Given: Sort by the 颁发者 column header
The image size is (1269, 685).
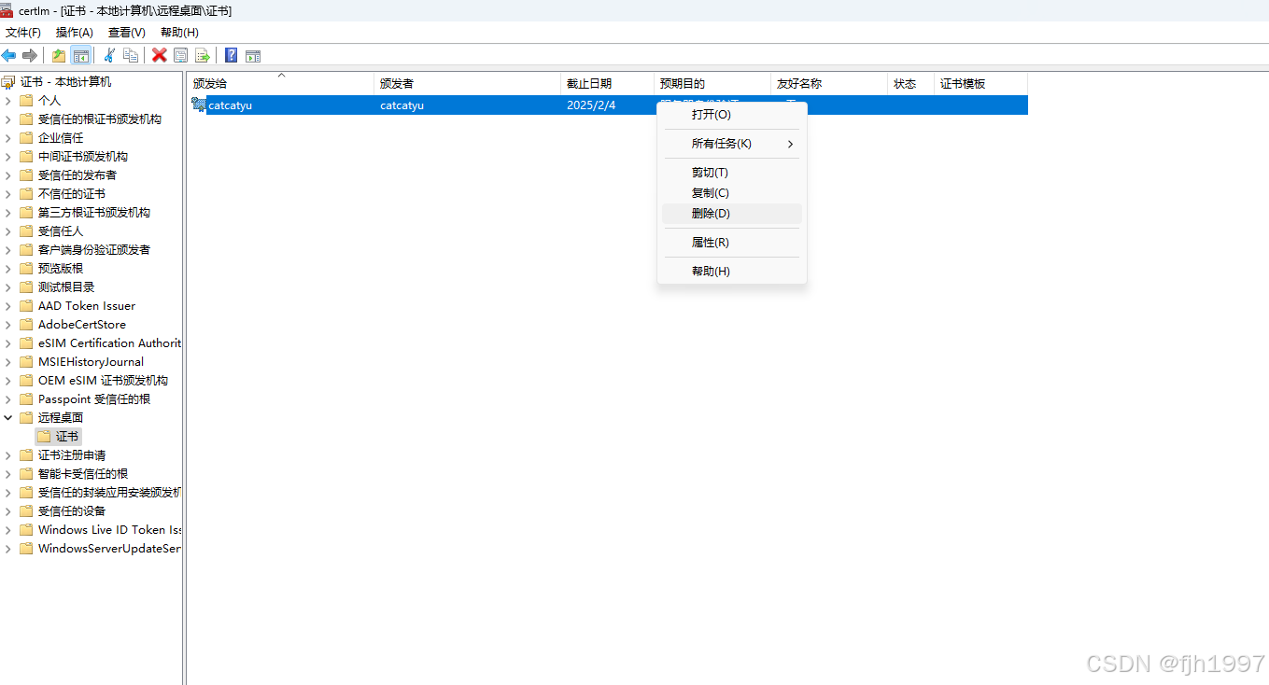Looking at the screenshot, I should [467, 84].
